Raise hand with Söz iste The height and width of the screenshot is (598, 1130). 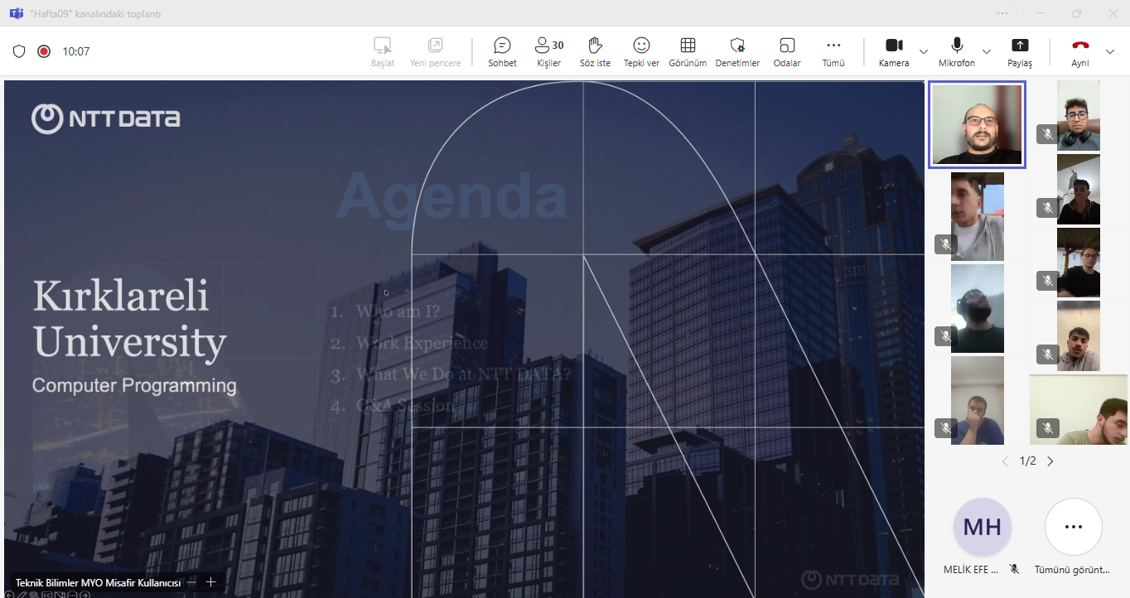coord(595,51)
